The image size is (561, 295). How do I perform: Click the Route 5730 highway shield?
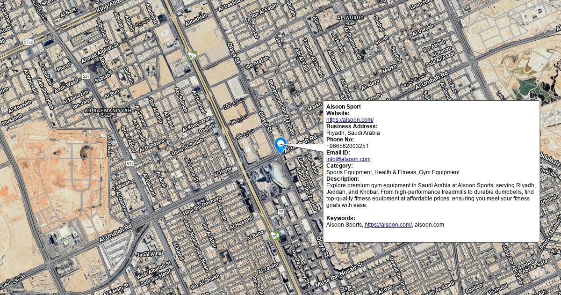(29, 42)
